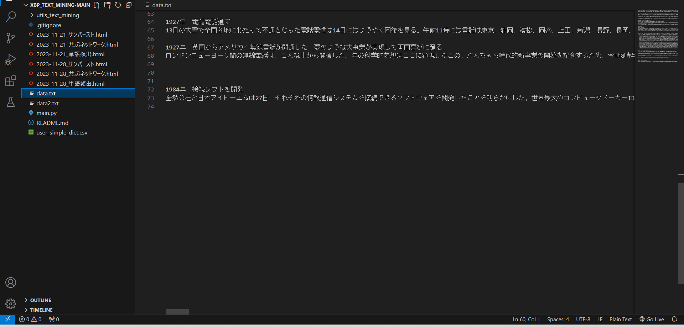Viewport: 684px width, 327px height.
Task: Refresh the explorer file list
Action: tap(118, 5)
